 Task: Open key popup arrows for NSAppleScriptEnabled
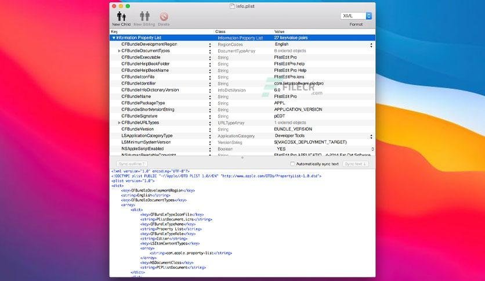tap(210, 149)
